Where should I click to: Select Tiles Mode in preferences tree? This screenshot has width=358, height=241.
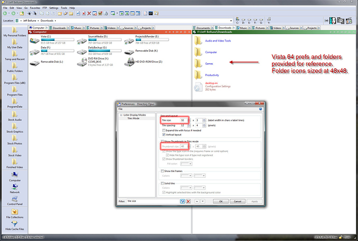tap(133, 118)
